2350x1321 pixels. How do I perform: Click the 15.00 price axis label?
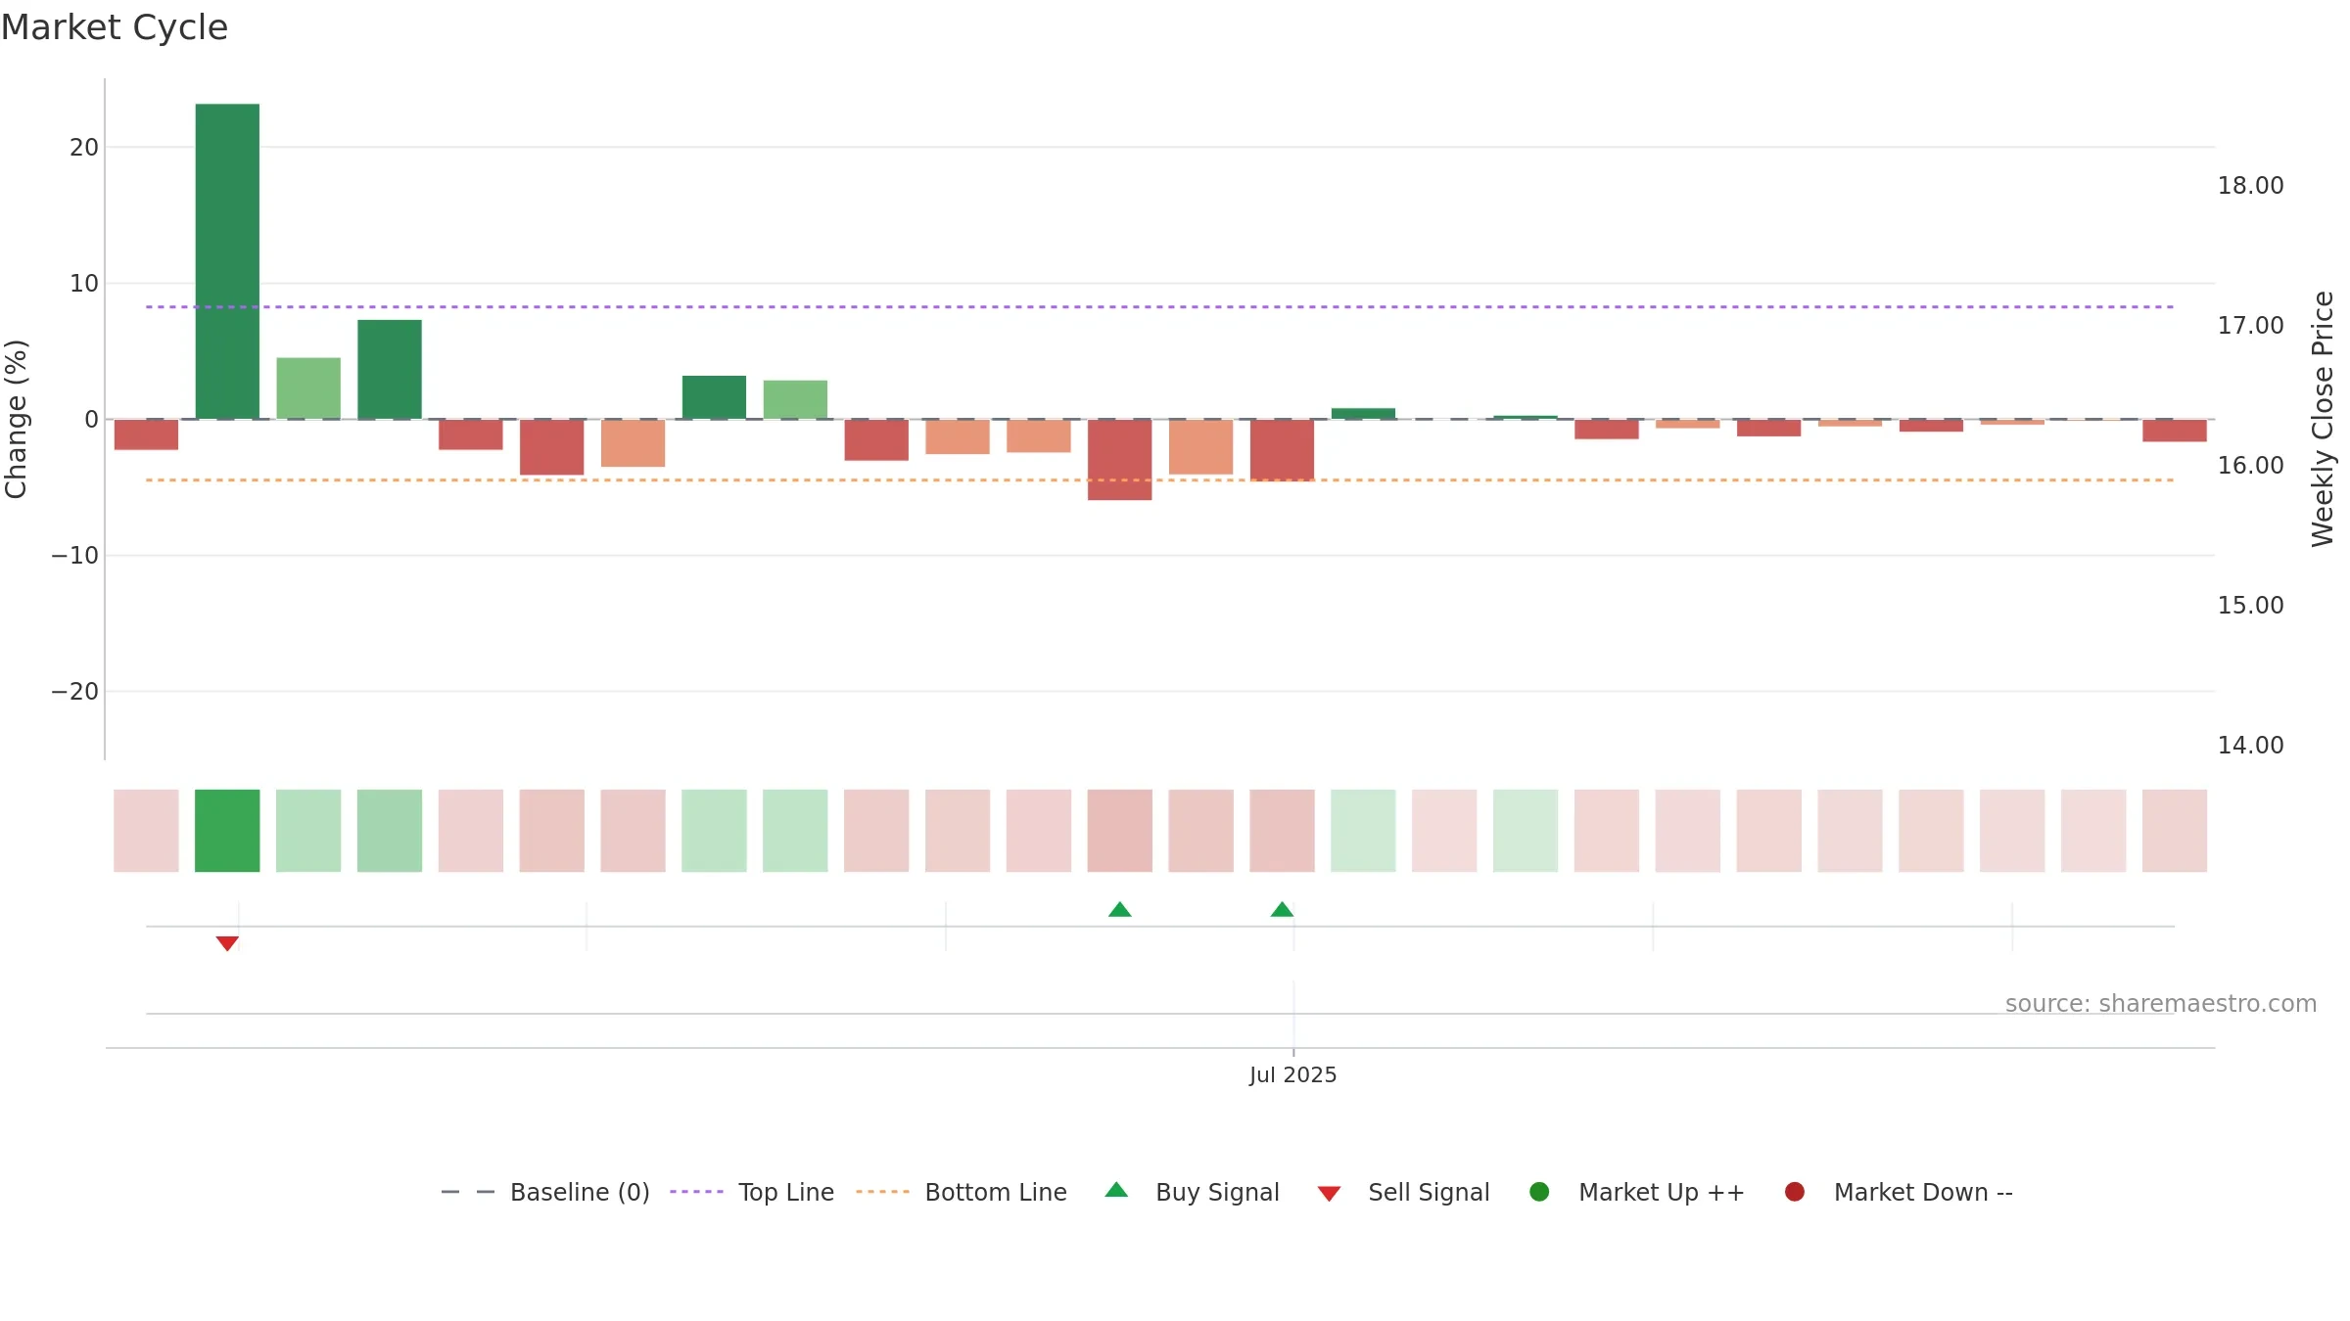(x=2250, y=606)
